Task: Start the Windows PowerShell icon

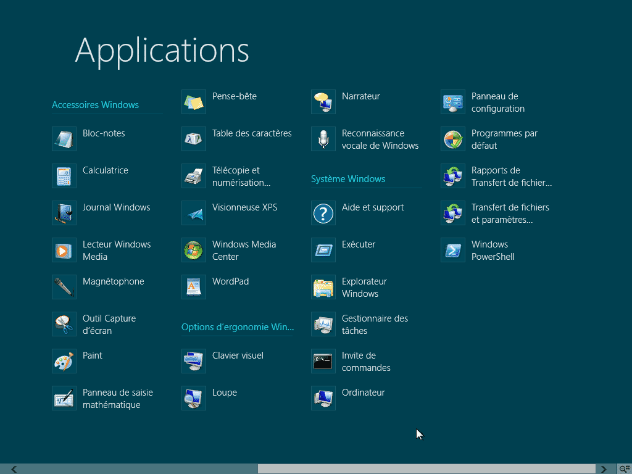Action: point(453,251)
